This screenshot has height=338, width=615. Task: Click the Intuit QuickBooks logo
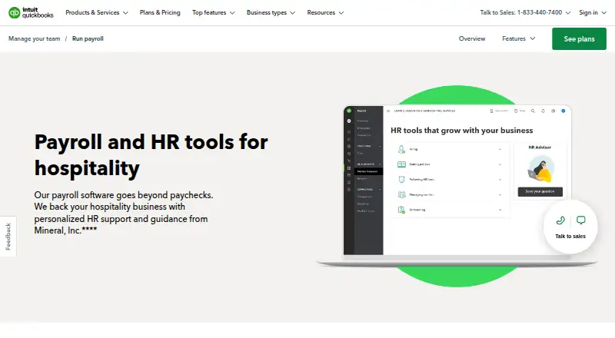tap(31, 12)
